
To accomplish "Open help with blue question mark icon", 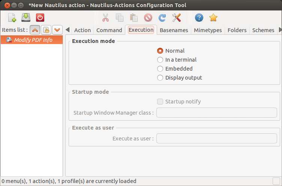I will [x=199, y=18].
